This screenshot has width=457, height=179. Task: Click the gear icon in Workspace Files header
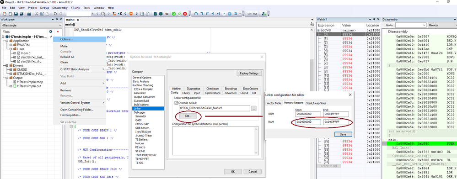pos(51,32)
